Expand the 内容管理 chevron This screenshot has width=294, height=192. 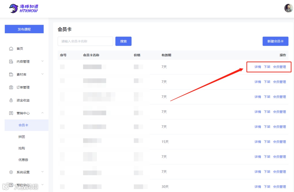(x=42, y=61)
